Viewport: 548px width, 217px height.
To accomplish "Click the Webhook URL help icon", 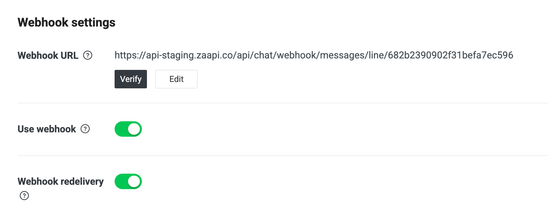I will tap(88, 55).
